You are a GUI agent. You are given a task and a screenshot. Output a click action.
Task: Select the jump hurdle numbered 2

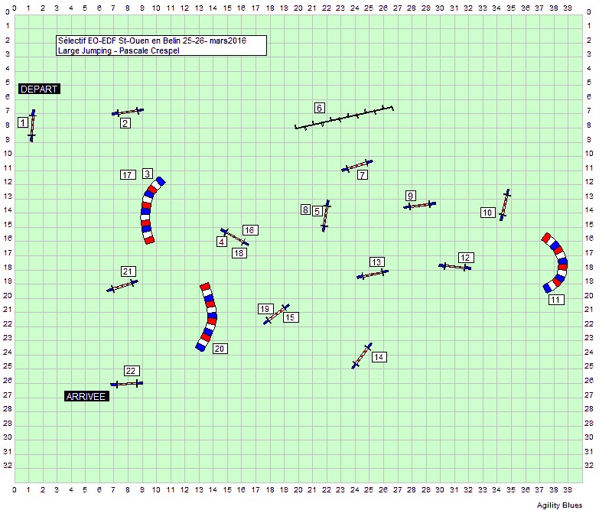(x=128, y=112)
